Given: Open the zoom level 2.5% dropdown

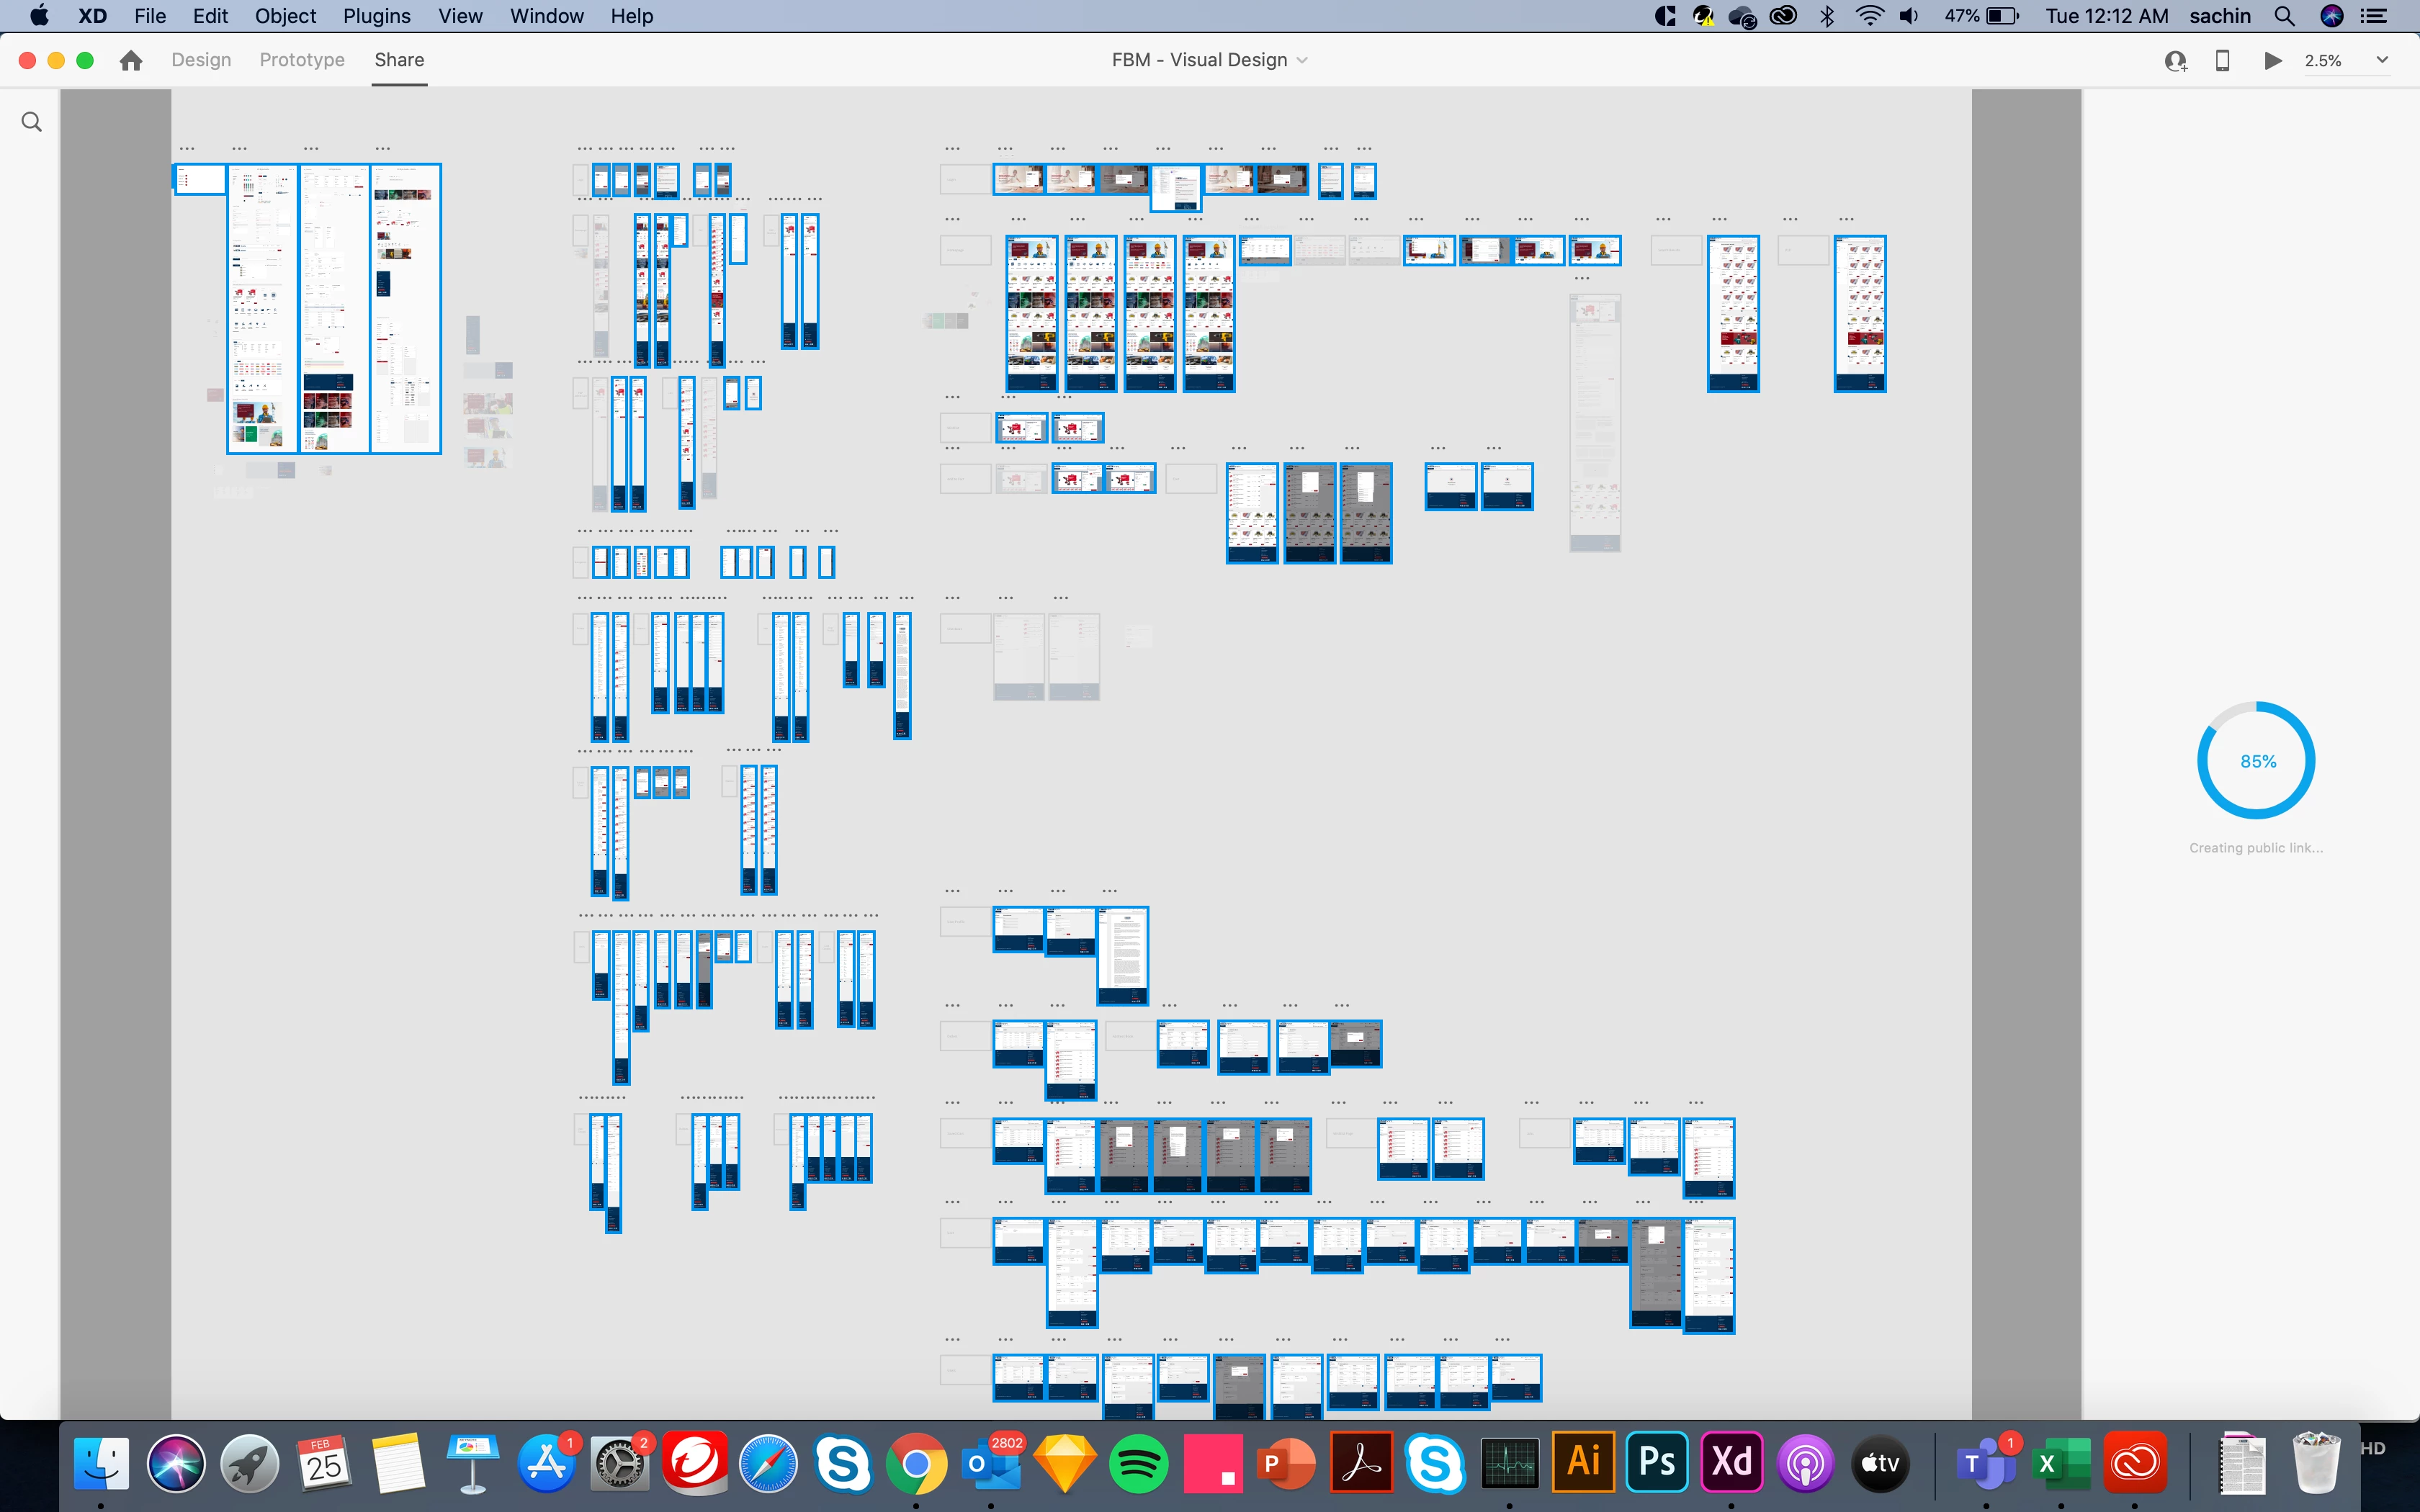Looking at the screenshot, I should click(x=2323, y=61).
